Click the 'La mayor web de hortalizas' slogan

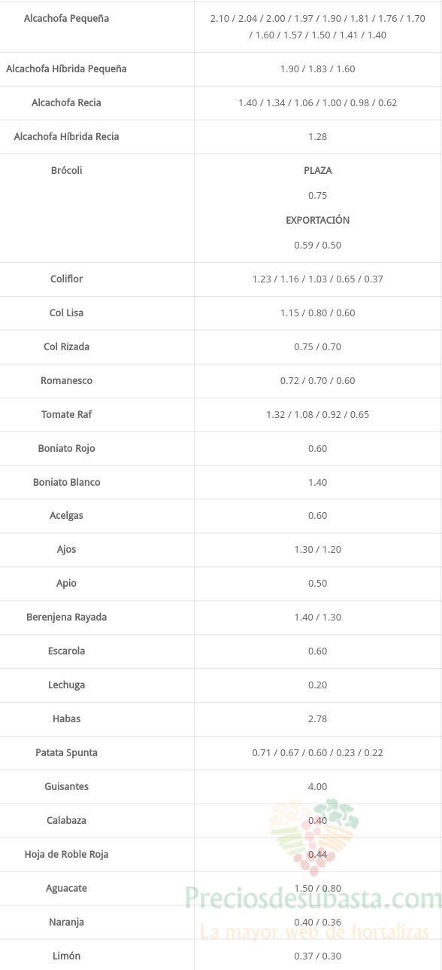coord(314,932)
